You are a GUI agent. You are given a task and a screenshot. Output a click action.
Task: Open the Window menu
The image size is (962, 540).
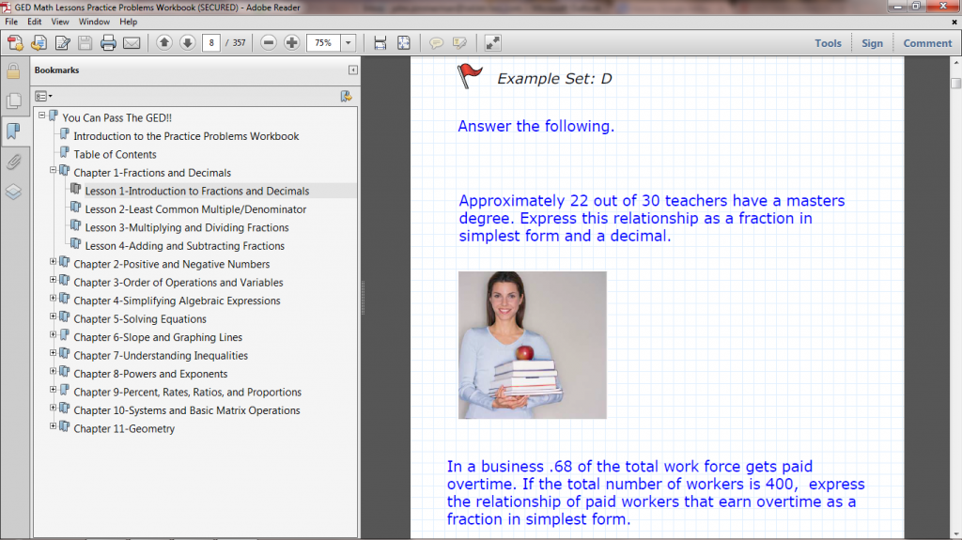coord(94,22)
